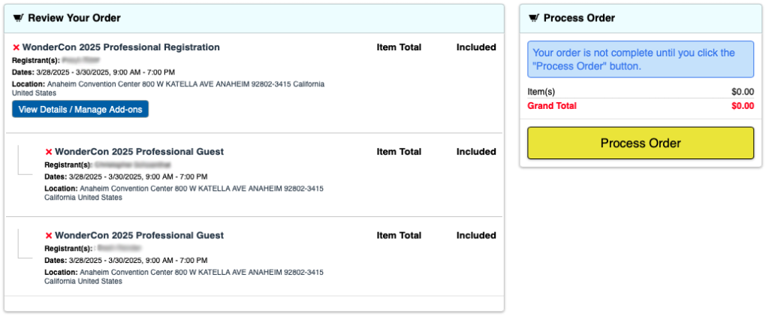Click the blue order-not-complete notice
The width and height of the screenshot is (769, 320).
641,59
